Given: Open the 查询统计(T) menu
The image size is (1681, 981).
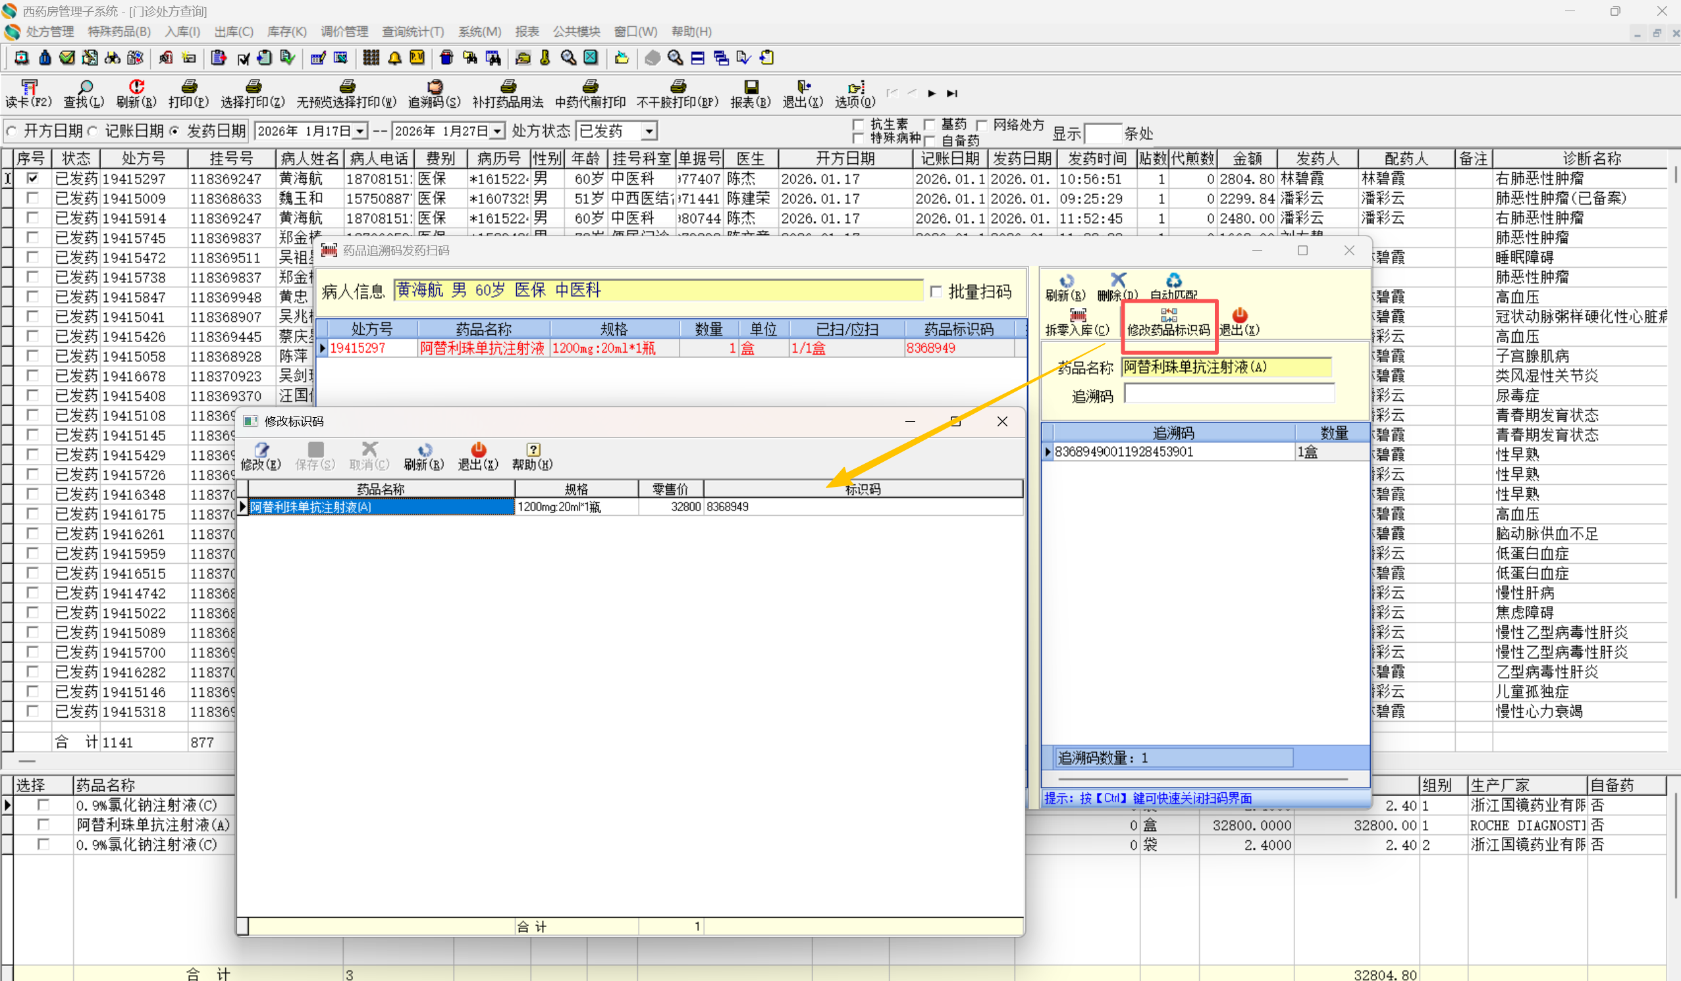Looking at the screenshot, I should tap(412, 32).
